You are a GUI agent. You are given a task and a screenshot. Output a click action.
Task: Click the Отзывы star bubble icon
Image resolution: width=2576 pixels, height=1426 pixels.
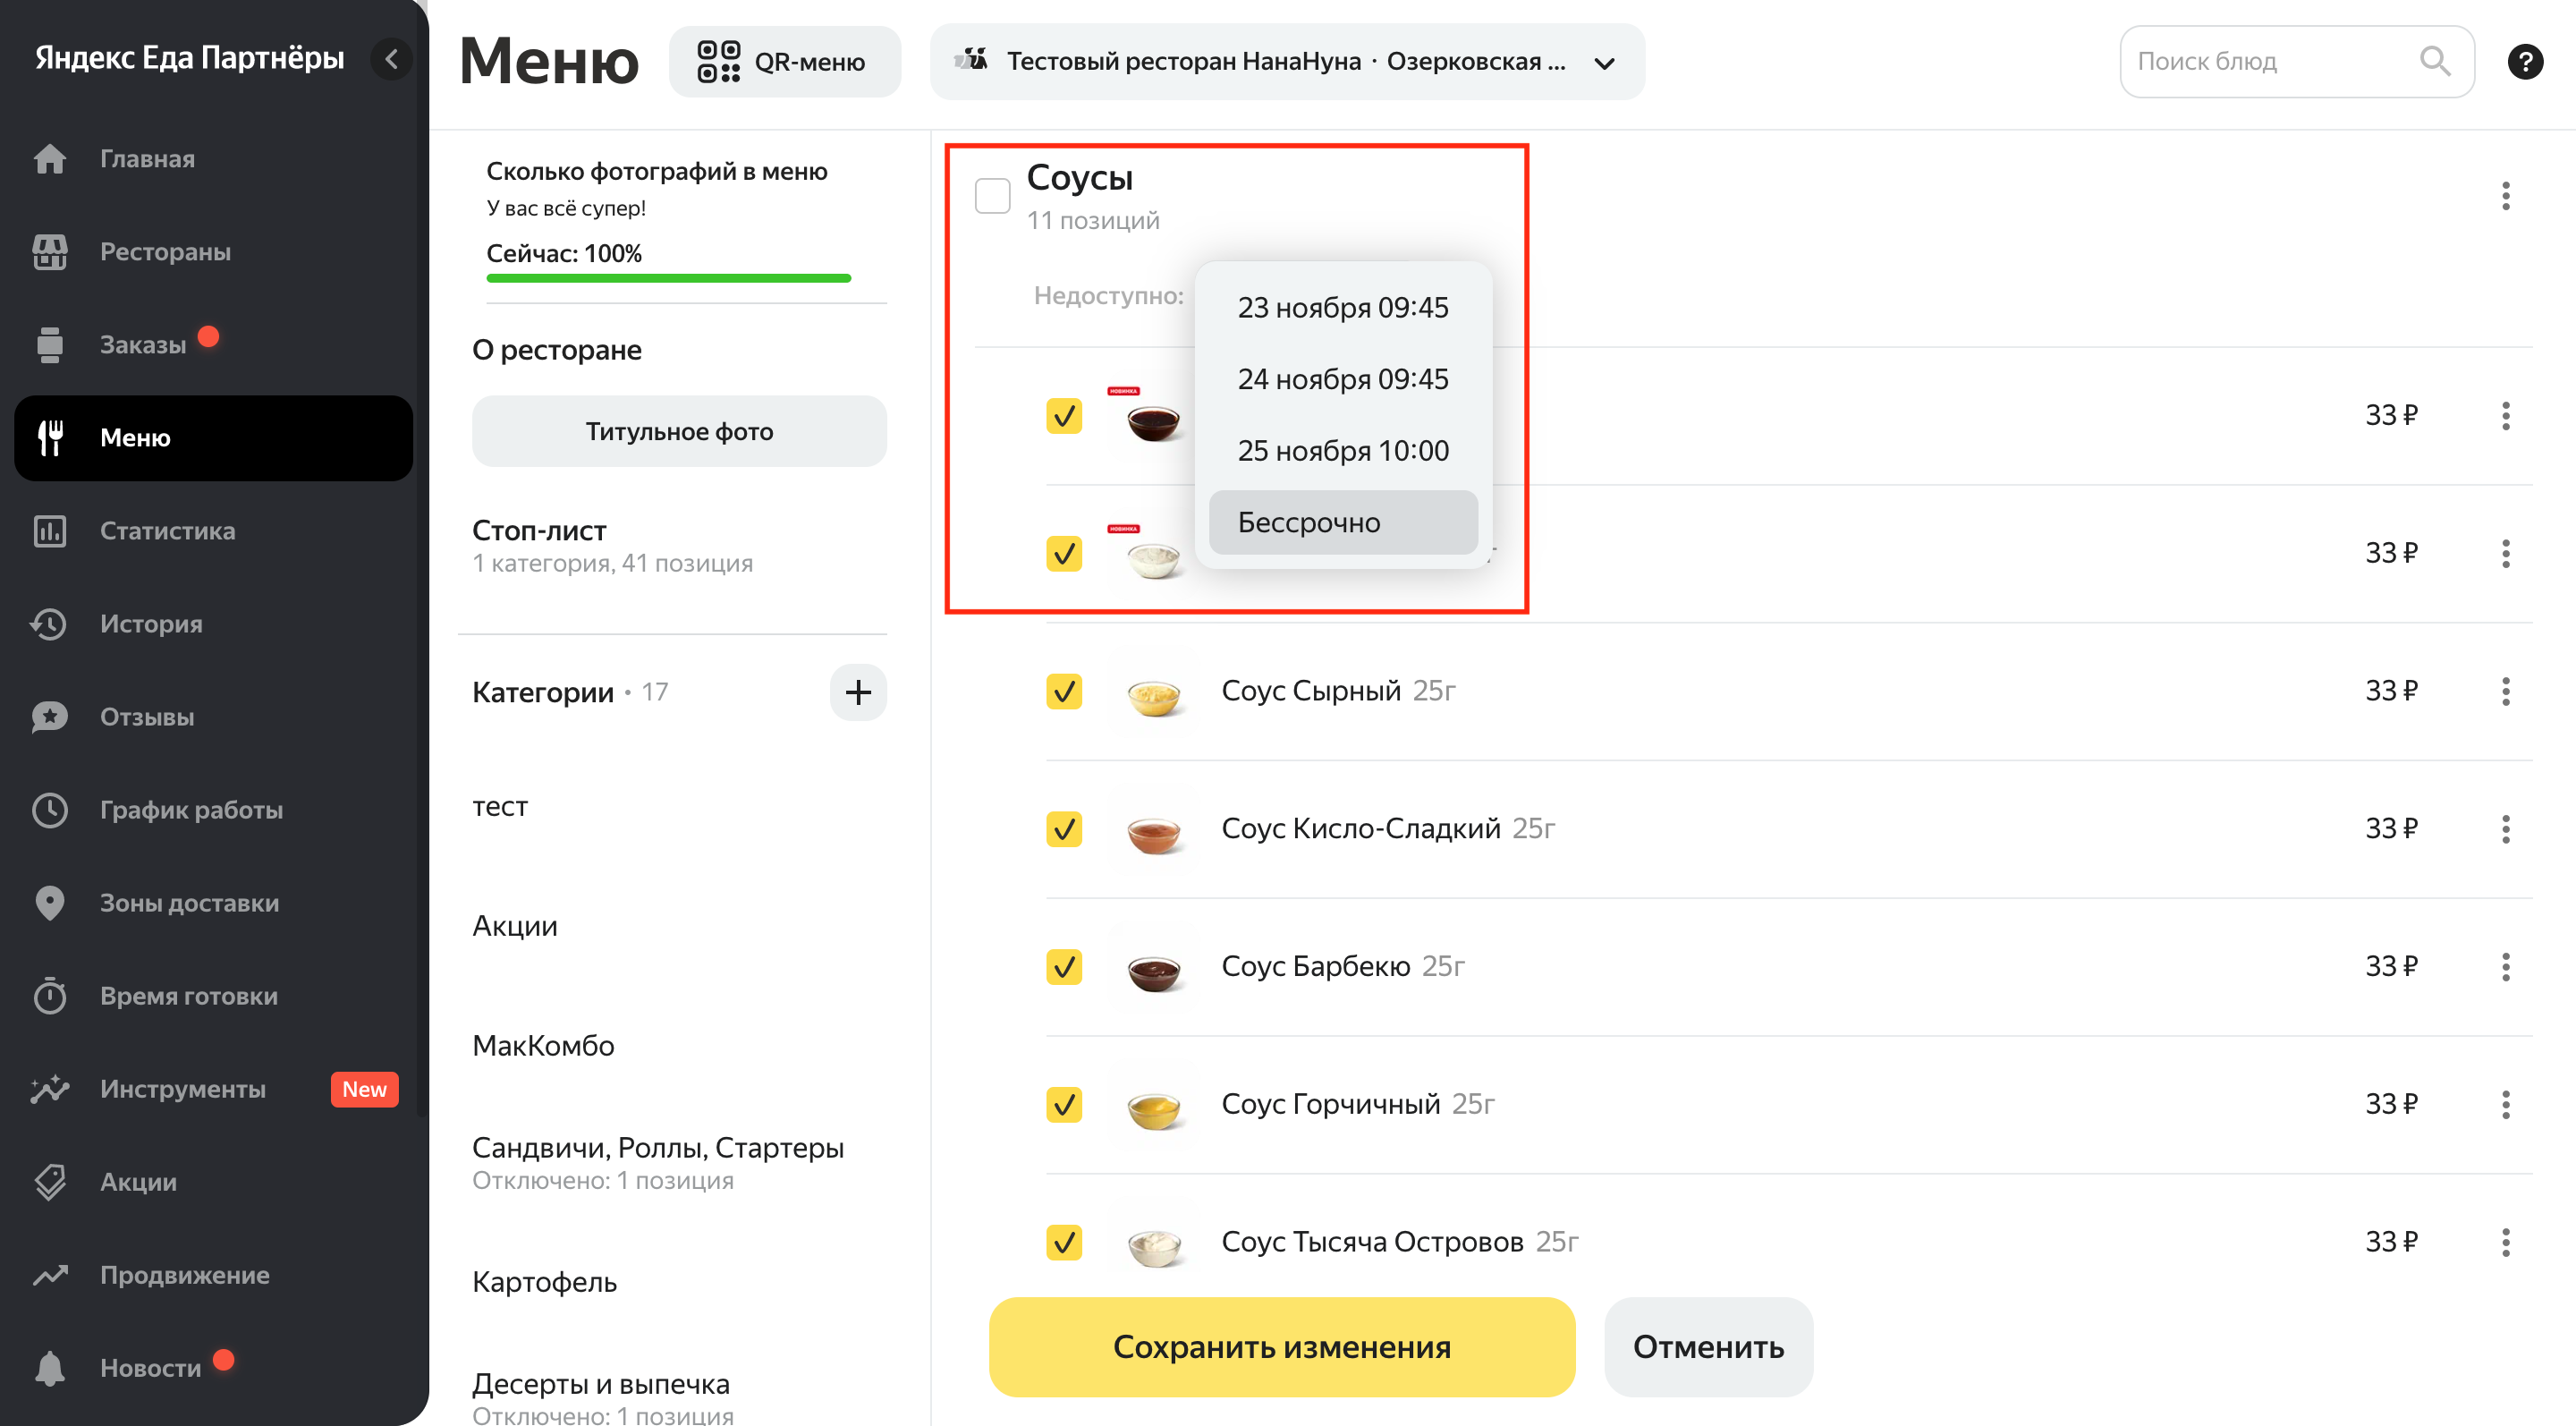49,717
